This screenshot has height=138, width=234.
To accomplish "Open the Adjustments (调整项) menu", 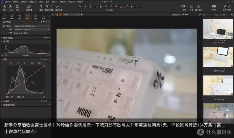I will [x=33, y=2].
